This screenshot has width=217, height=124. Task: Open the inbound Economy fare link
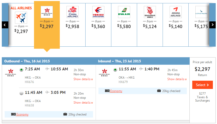coord(116,91)
